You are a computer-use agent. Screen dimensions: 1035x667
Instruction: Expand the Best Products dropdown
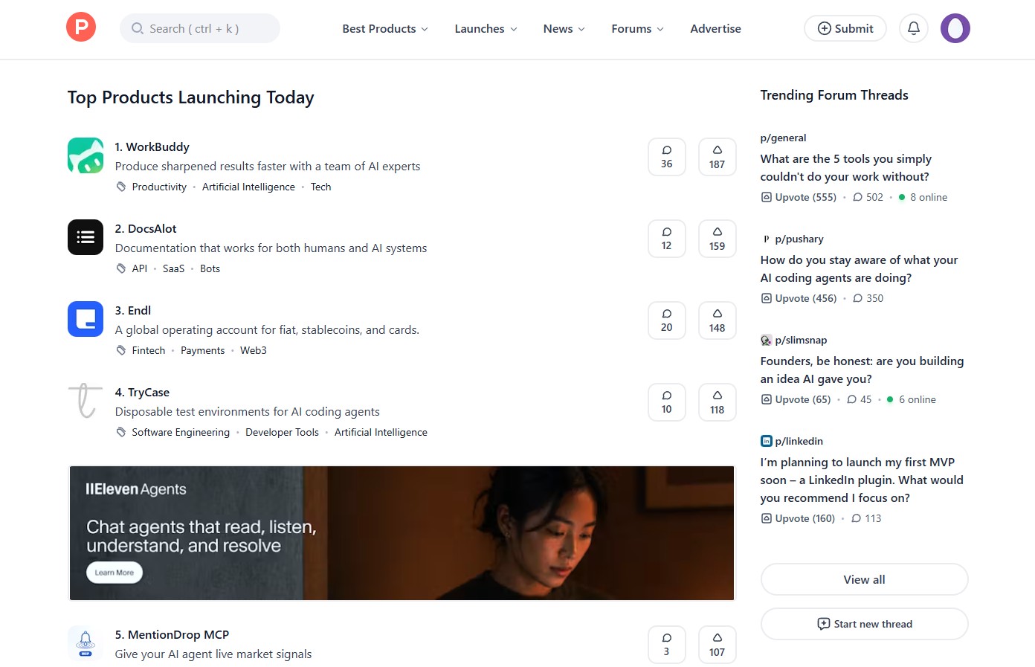385,28
